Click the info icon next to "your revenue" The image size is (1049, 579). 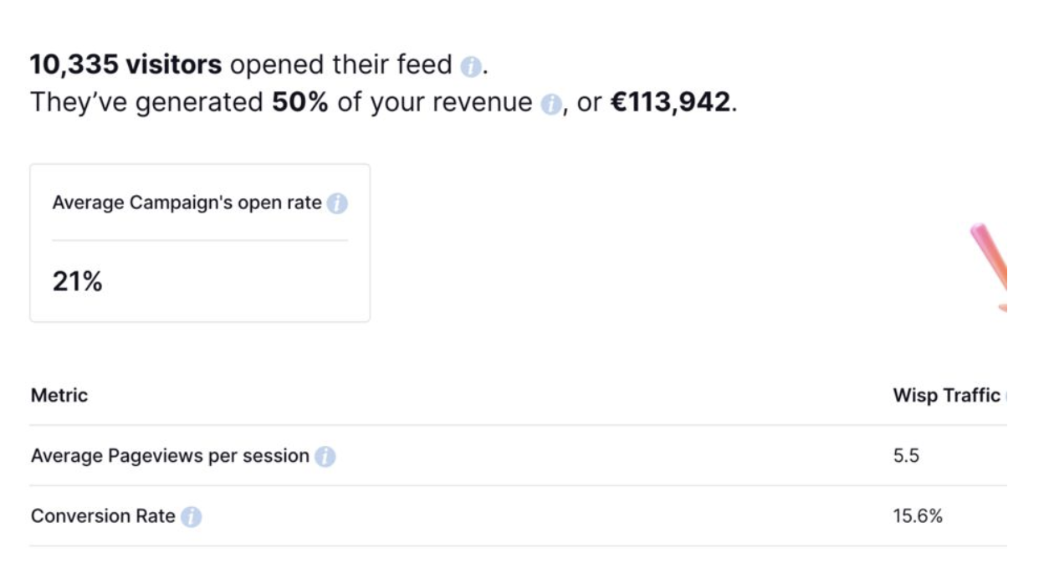(x=550, y=105)
